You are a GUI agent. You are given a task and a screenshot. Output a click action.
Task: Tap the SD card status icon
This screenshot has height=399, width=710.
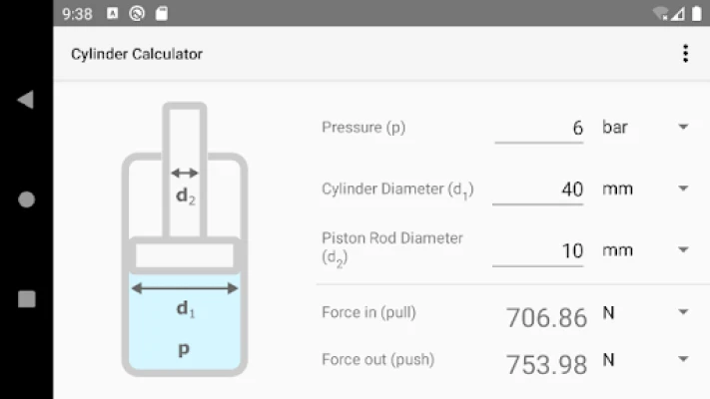[x=162, y=14]
